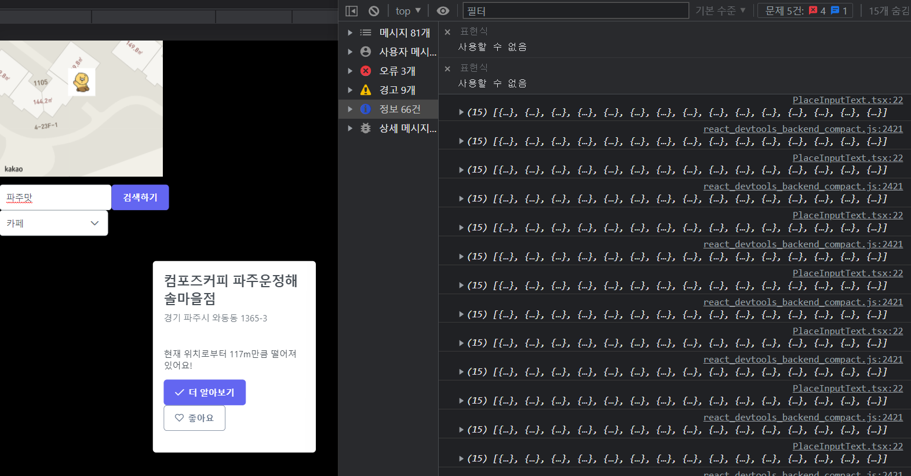
Task: Expand the first (15) array log entry
Action: 461,112
